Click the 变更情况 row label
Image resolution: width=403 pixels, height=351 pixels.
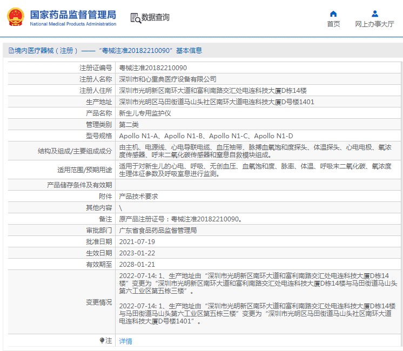pyautogui.click(x=99, y=302)
